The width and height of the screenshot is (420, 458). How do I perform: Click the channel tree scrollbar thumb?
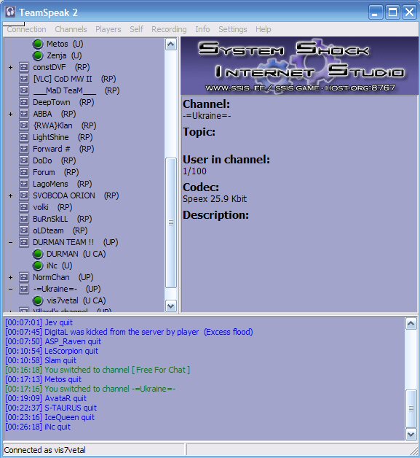(171, 223)
